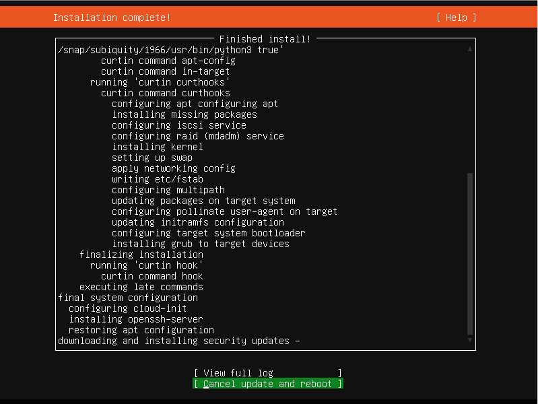Click the log scrollbar thumb
Screen dimensions: 538x404
click(470, 253)
